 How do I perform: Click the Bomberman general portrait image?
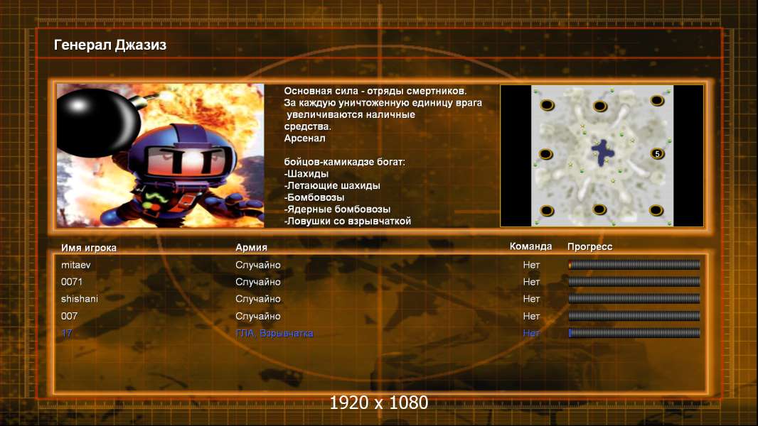(x=161, y=155)
